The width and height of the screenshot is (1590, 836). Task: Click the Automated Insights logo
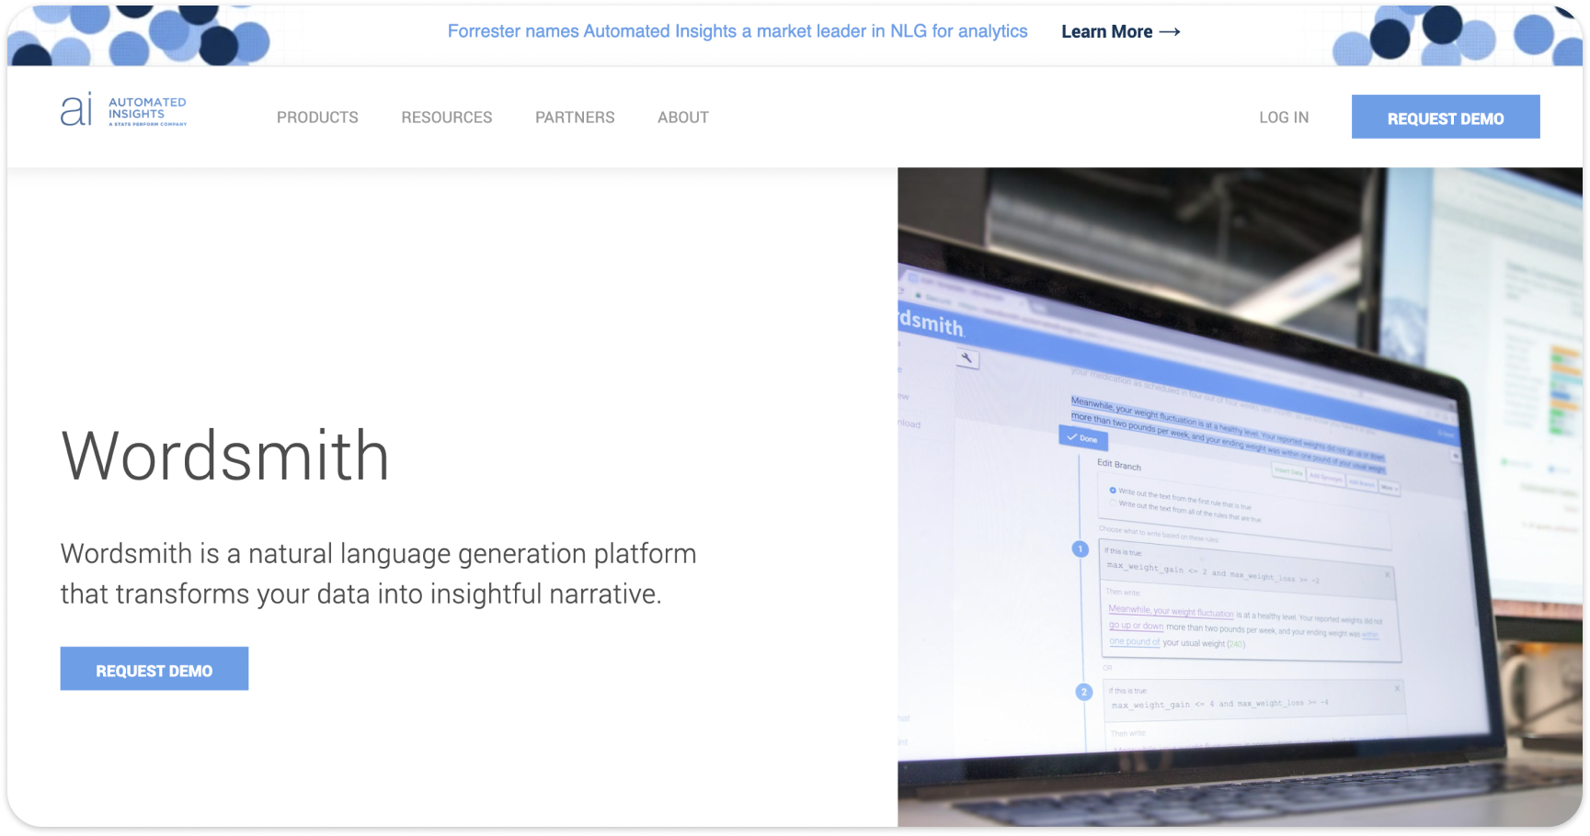(123, 110)
